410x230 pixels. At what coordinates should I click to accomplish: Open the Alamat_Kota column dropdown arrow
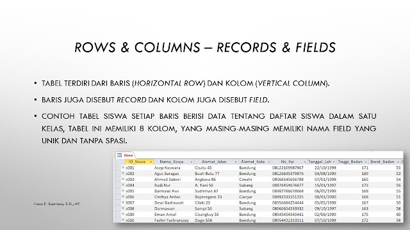click(268, 162)
